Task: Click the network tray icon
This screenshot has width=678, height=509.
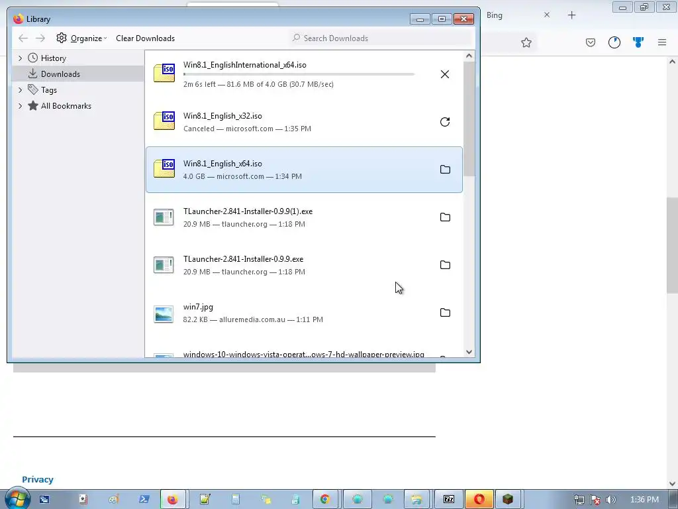Action: coord(579,500)
